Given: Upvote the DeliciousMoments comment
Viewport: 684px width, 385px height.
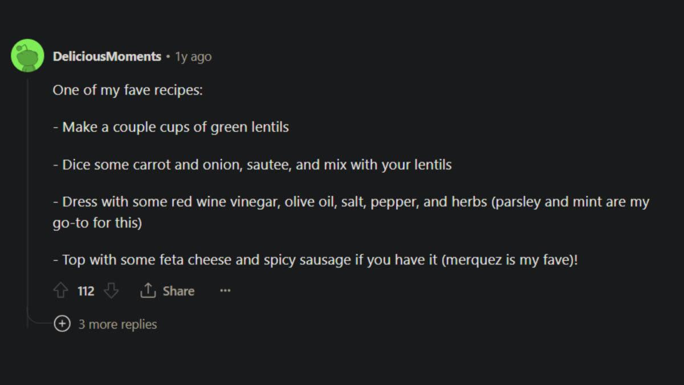Looking at the screenshot, I should pos(60,291).
